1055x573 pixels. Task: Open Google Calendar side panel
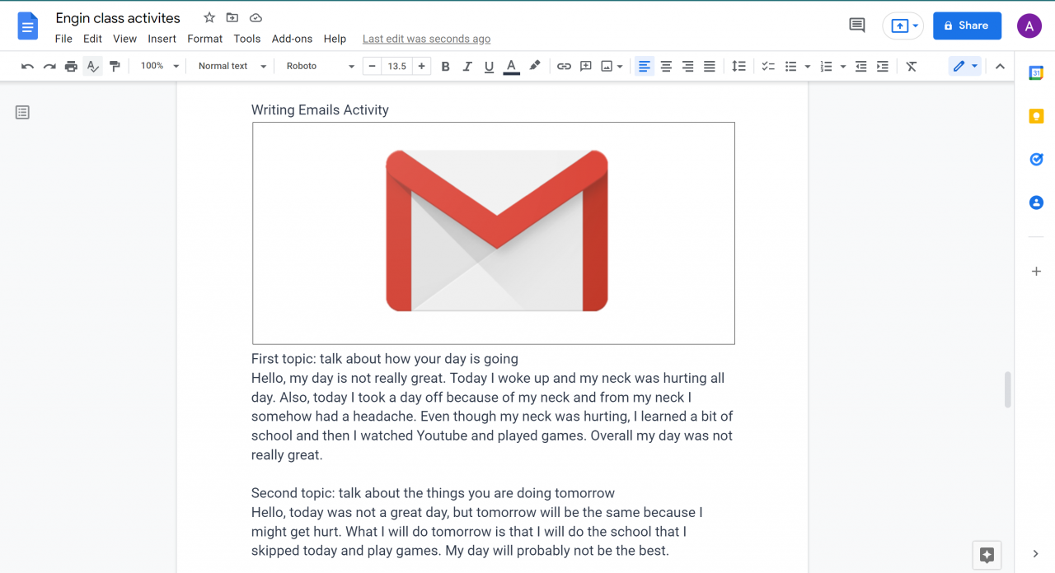1036,72
